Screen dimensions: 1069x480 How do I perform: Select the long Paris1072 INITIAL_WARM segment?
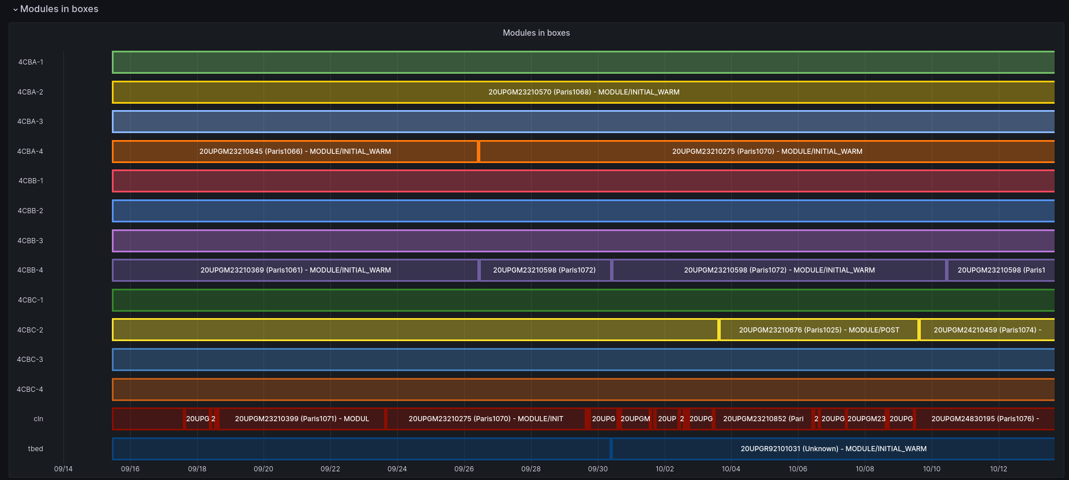click(x=779, y=270)
